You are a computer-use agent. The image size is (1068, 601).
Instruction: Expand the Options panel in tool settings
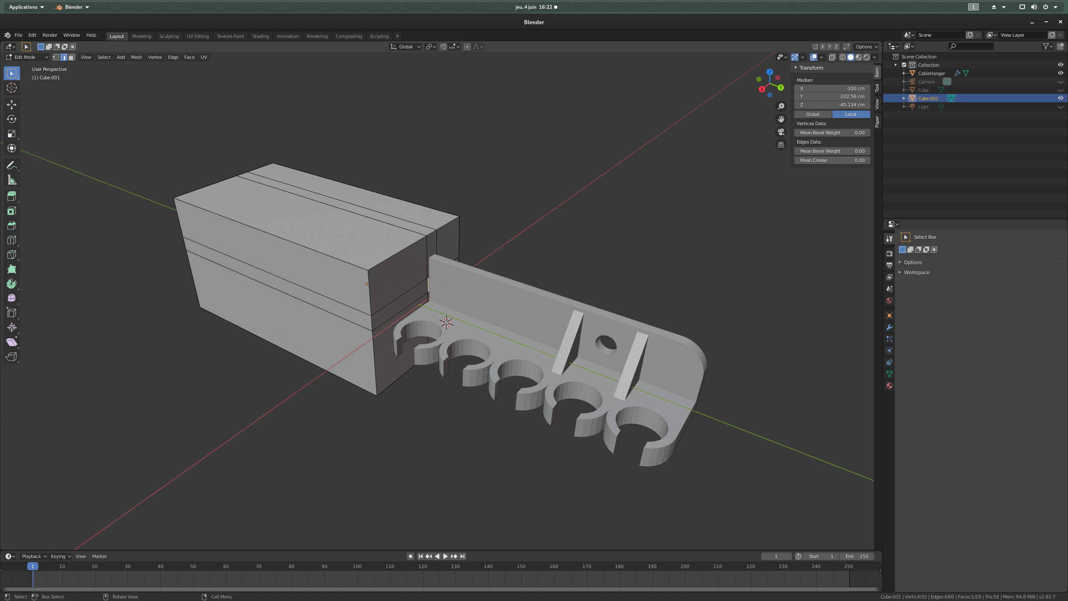[913, 262]
